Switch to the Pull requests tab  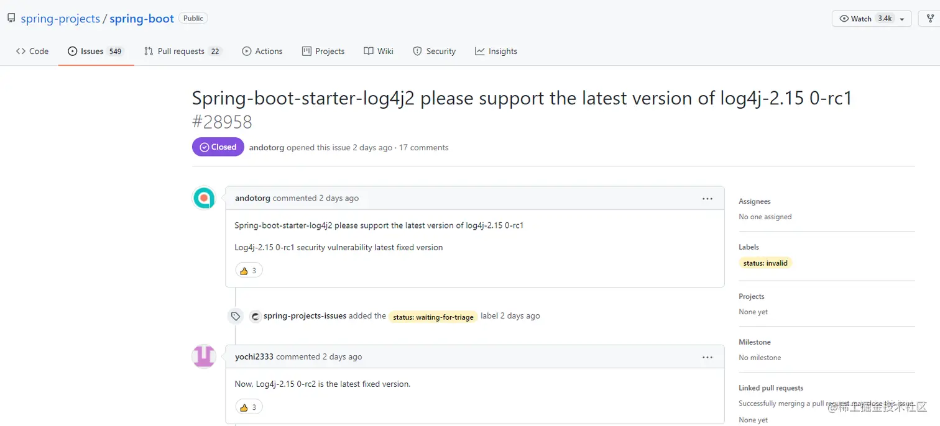pos(183,51)
